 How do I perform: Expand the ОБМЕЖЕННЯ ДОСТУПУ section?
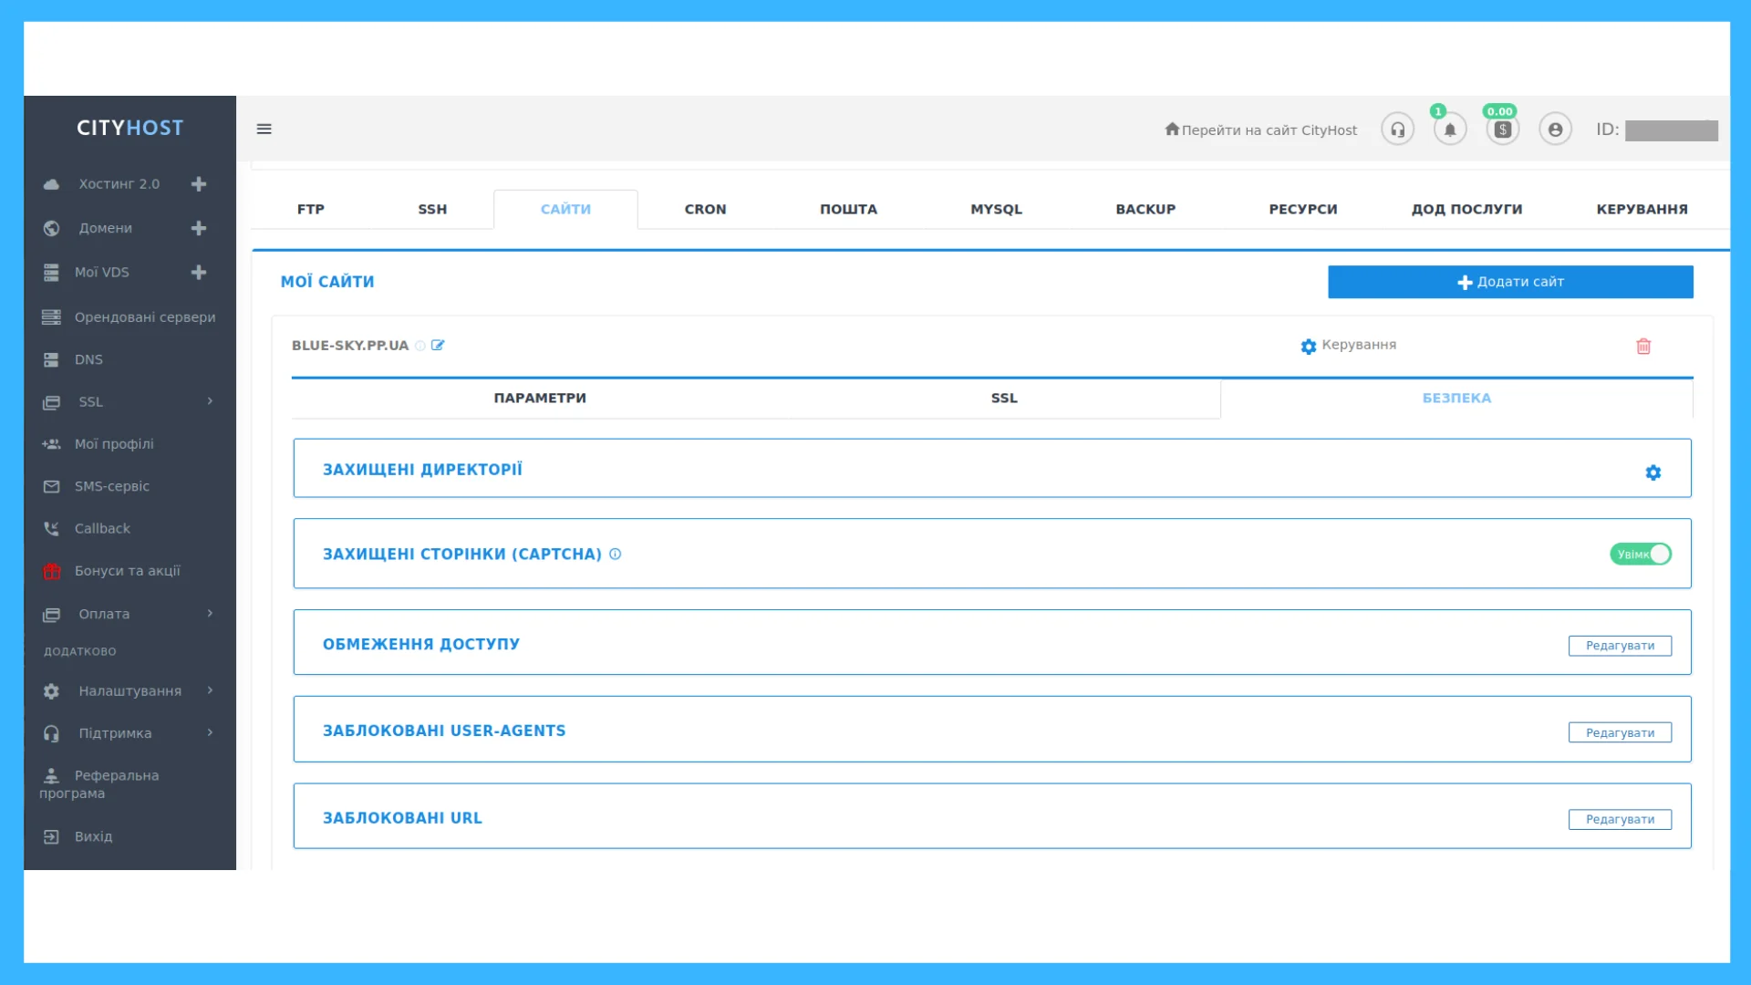[421, 643]
